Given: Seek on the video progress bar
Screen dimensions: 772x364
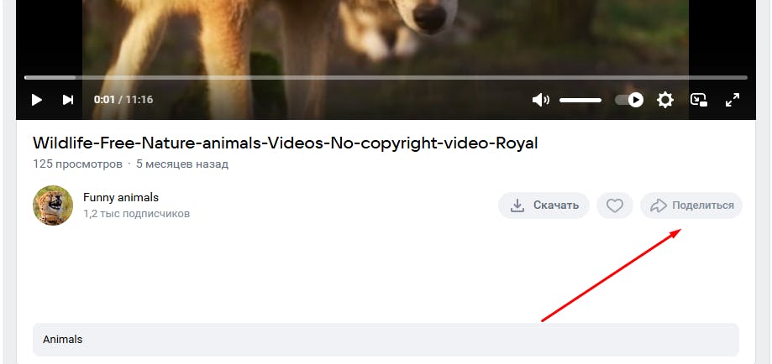Looking at the screenshot, I should tap(386, 78).
